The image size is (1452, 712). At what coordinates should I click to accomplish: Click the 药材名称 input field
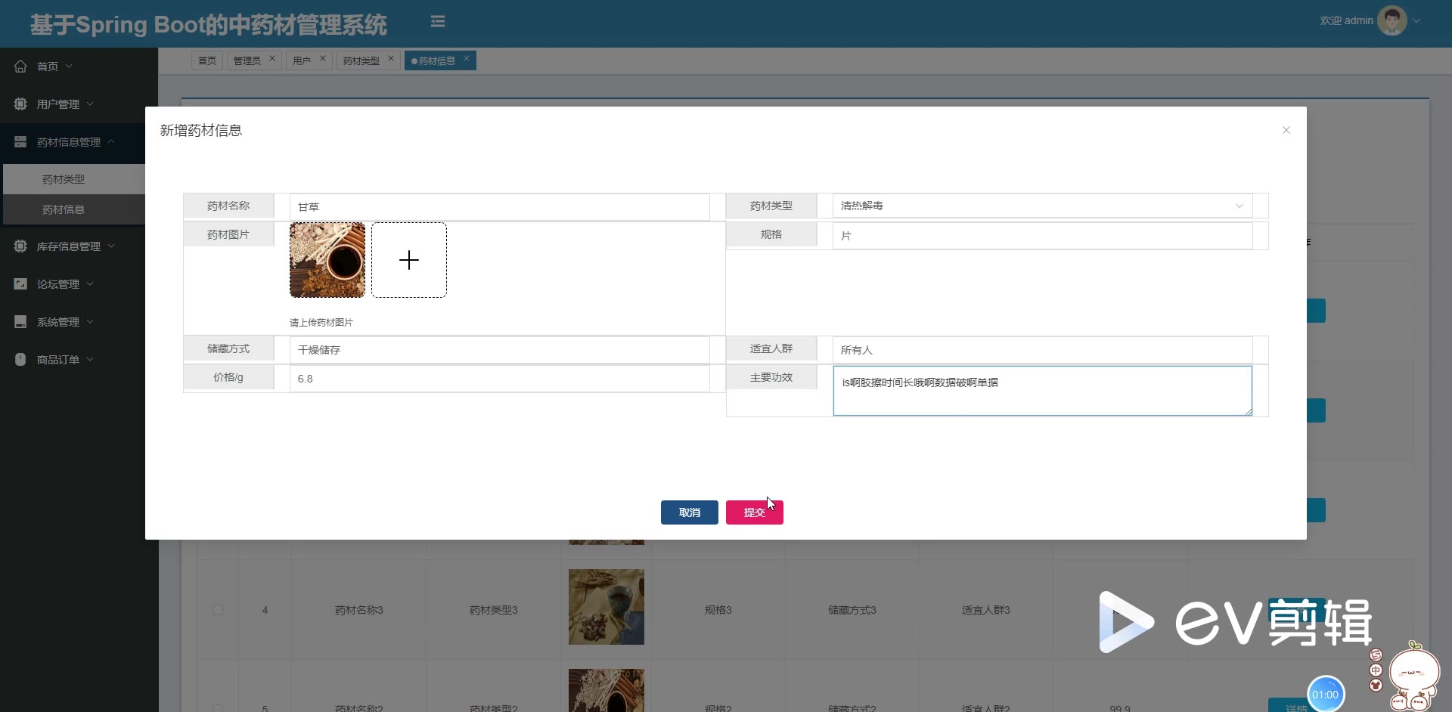[x=499, y=206]
